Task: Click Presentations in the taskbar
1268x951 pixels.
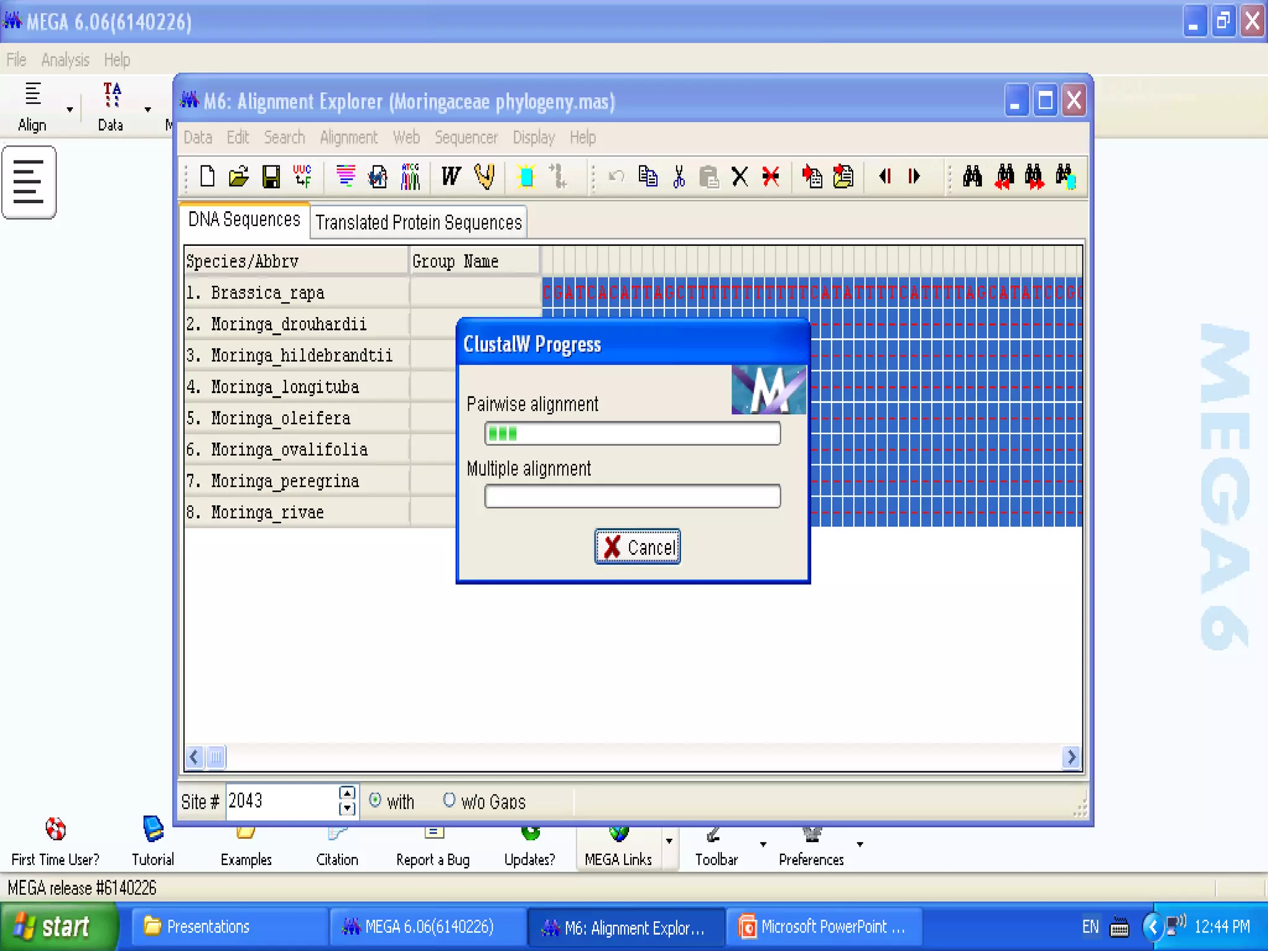Action: (x=208, y=927)
